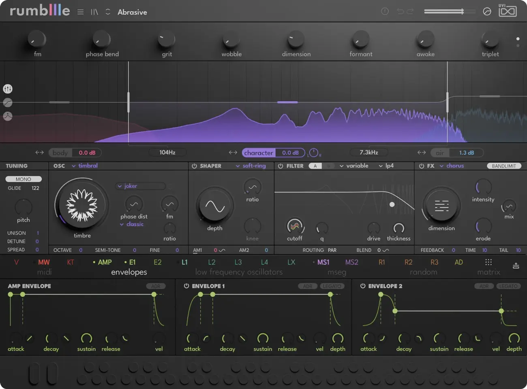Open the lp4 filter mode dropdown
This screenshot has width=527, height=389.
pyautogui.click(x=386, y=166)
